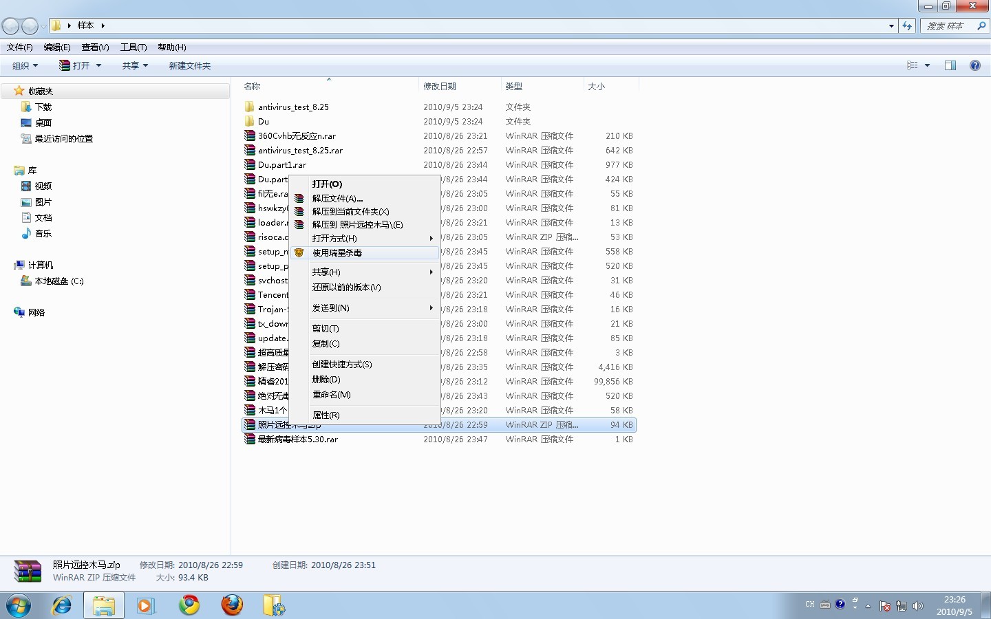991x619 pixels.
Task: Open the Start menu orb
Action: pyautogui.click(x=18, y=606)
